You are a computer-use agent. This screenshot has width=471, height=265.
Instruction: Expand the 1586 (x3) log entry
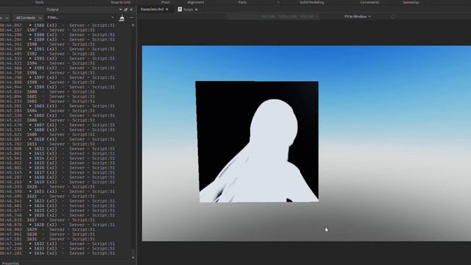click(x=31, y=25)
